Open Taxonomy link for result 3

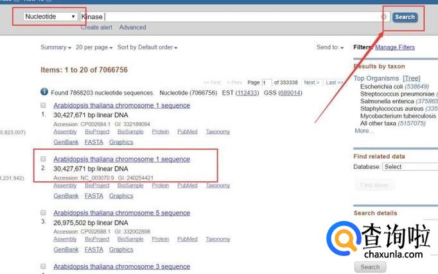[x=218, y=239]
